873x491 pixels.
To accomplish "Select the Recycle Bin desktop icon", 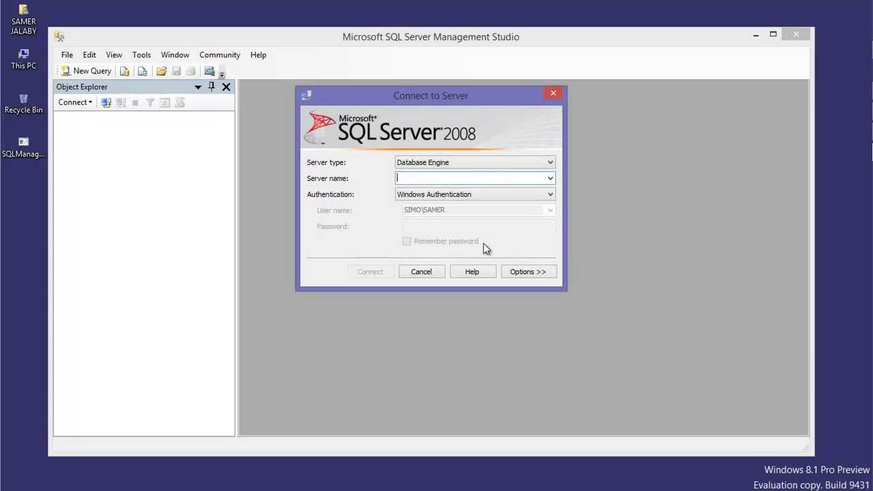I will pyautogui.click(x=23, y=104).
